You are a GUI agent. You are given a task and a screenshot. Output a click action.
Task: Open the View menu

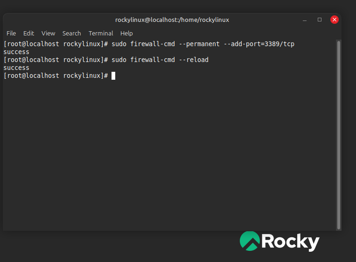(x=48, y=33)
